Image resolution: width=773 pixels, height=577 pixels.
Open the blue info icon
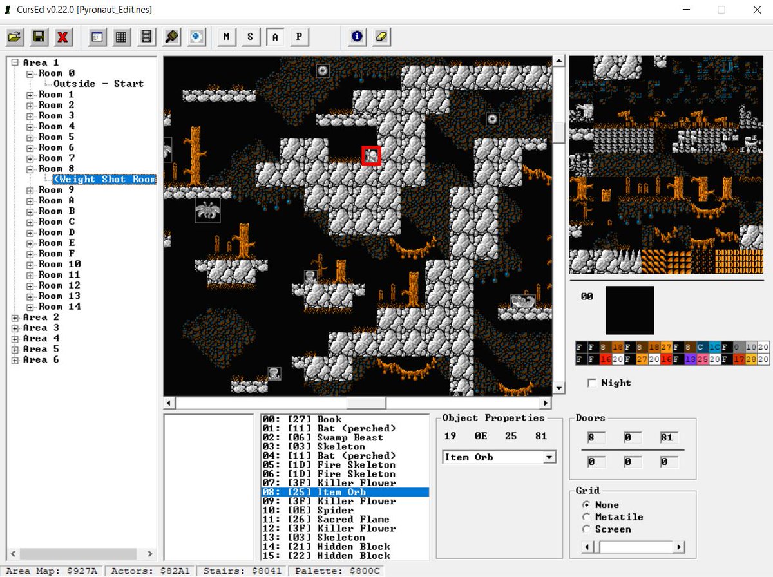(x=357, y=37)
